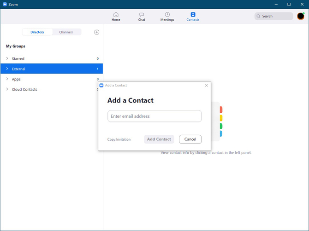The width and height of the screenshot is (309, 231).
Task: Select the Apps group label
Action: (16, 79)
